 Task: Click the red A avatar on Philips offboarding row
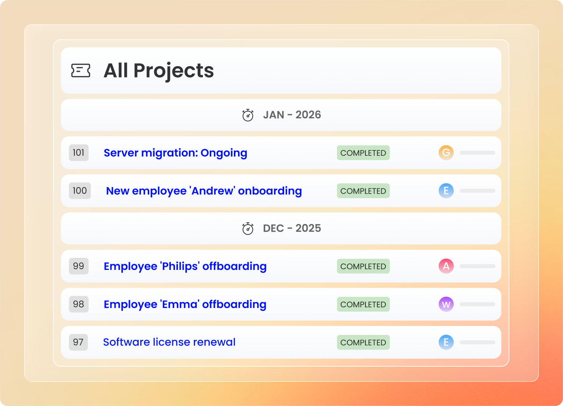[x=446, y=266]
